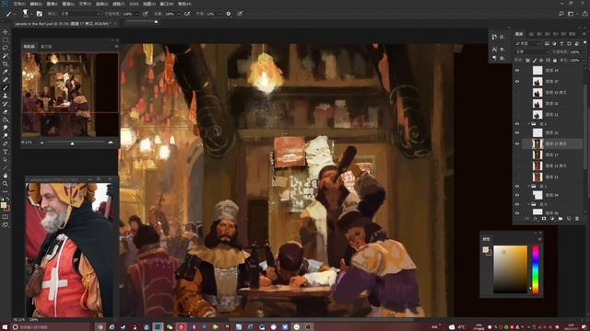Select the History Brush tool
Image resolution: width=590 pixels, height=331 pixels.
(6, 104)
